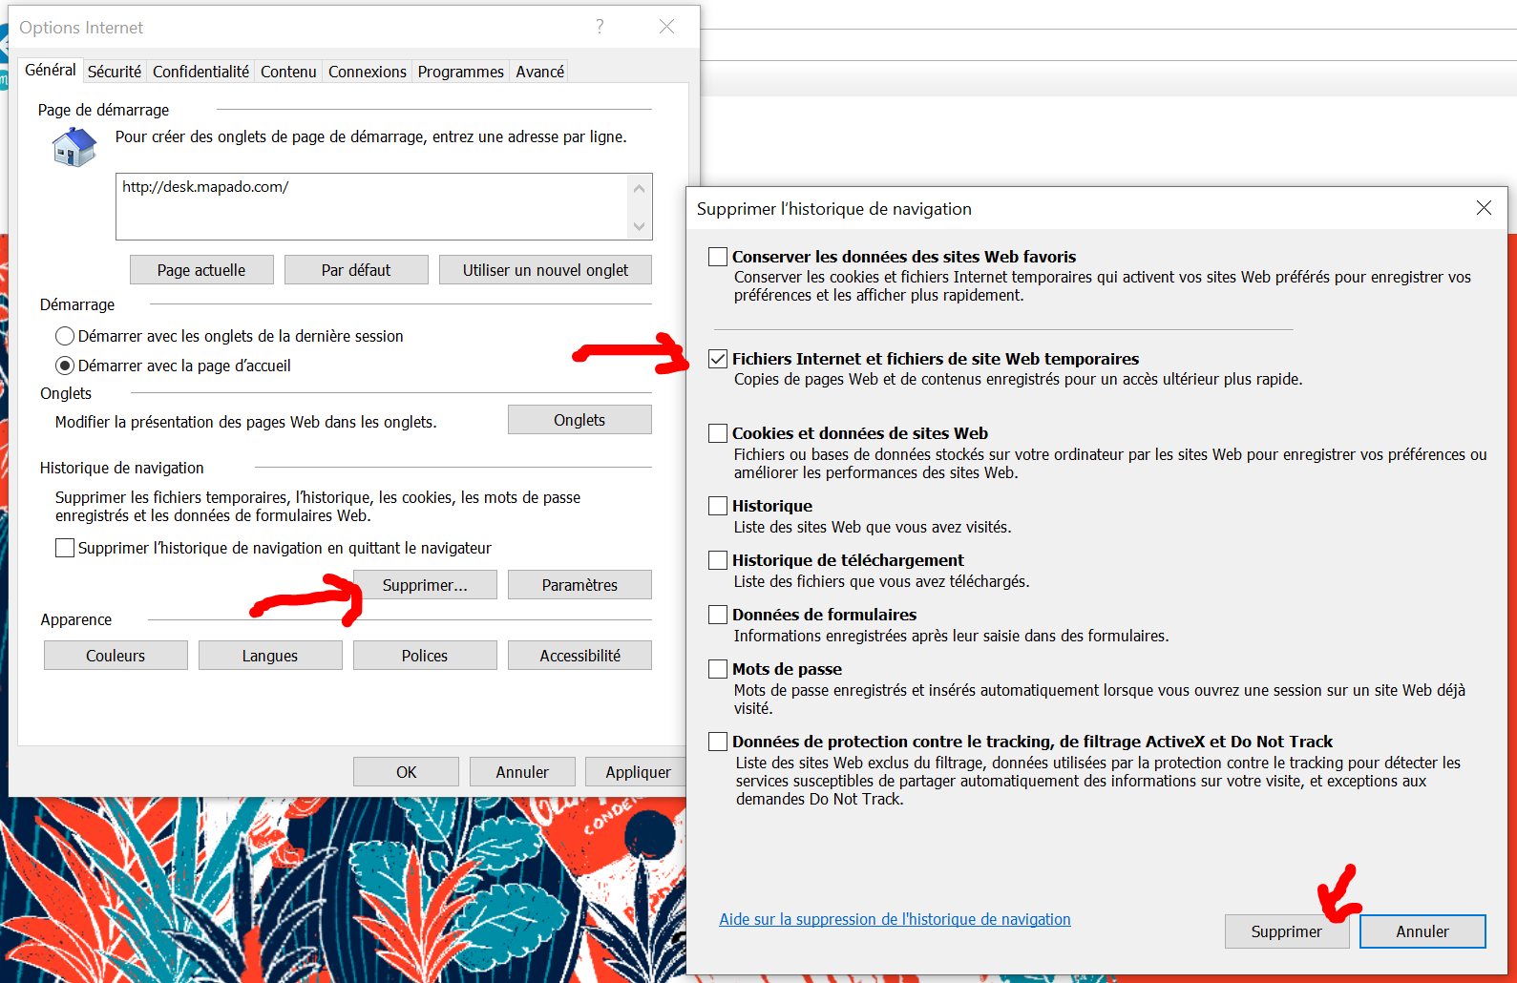
Task: Open the history deletion help link
Action: pos(895,919)
